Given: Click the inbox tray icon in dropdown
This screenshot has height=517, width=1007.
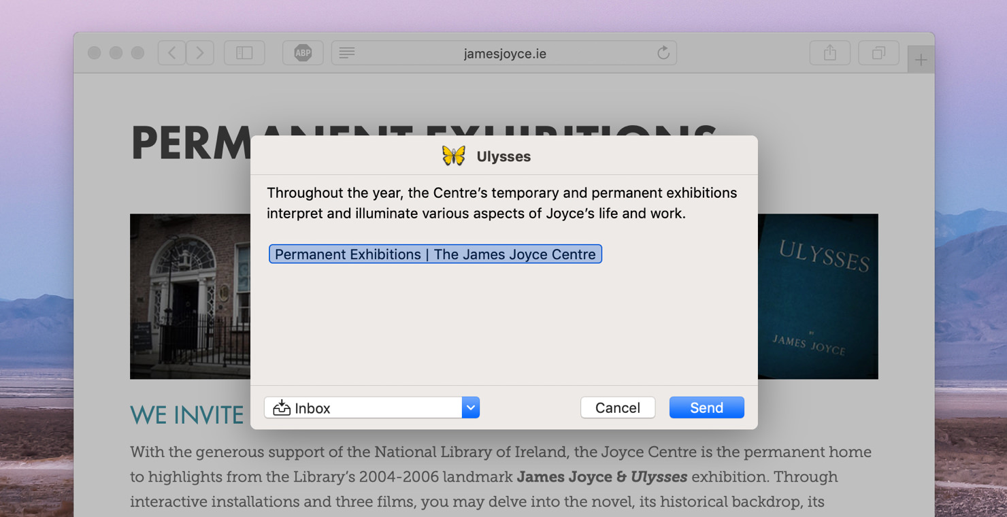Looking at the screenshot, I should point(282,407).
